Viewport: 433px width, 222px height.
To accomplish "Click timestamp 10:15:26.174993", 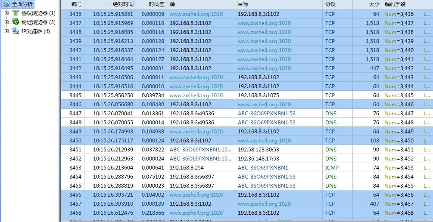I will [x=113, y=132].
